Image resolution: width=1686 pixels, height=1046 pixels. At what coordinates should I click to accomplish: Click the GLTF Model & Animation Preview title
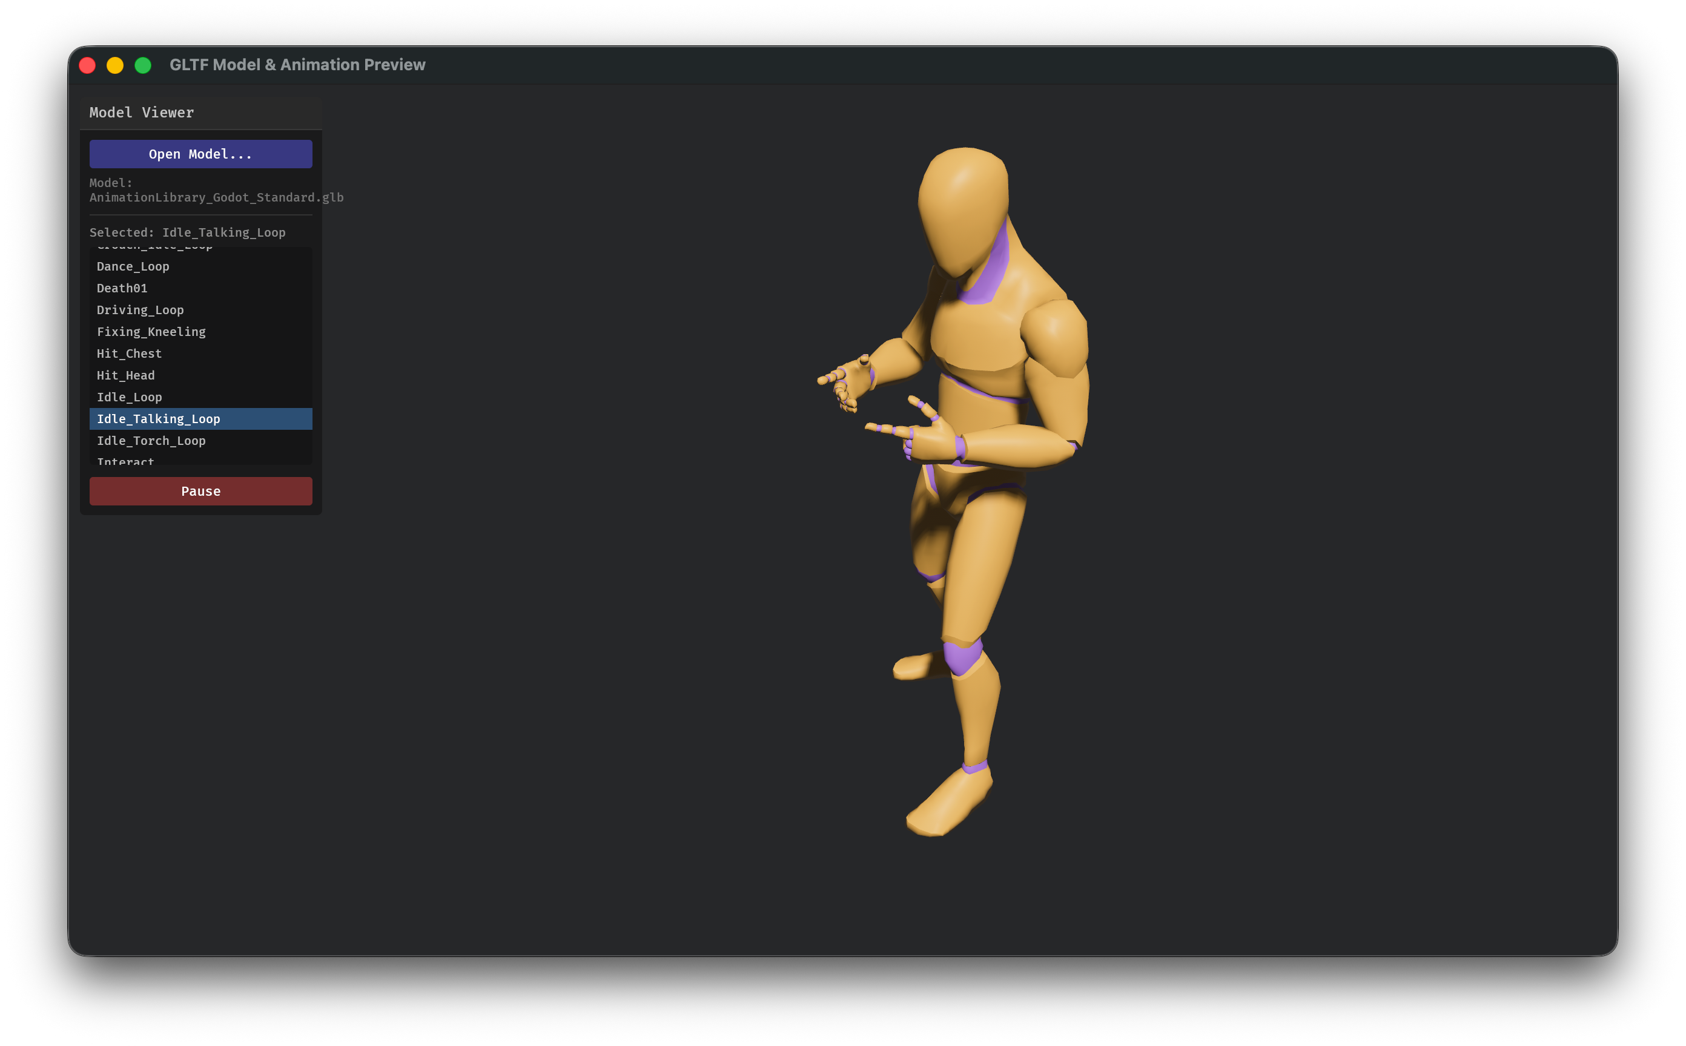(297, 64)
